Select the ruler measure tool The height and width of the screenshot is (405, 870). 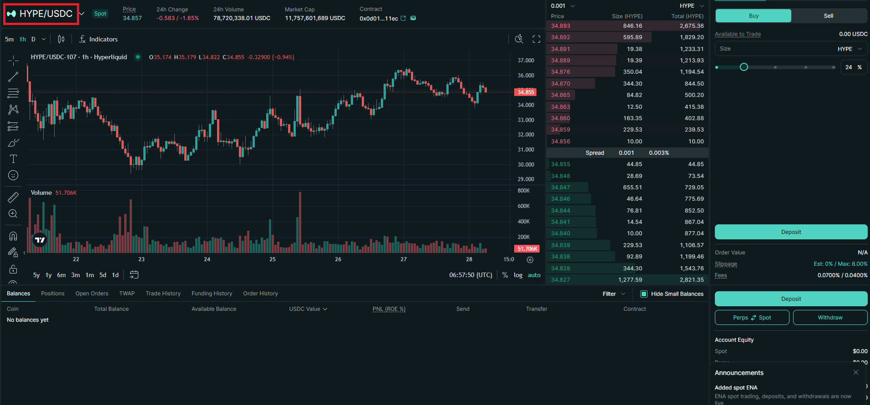coord(13,197)
